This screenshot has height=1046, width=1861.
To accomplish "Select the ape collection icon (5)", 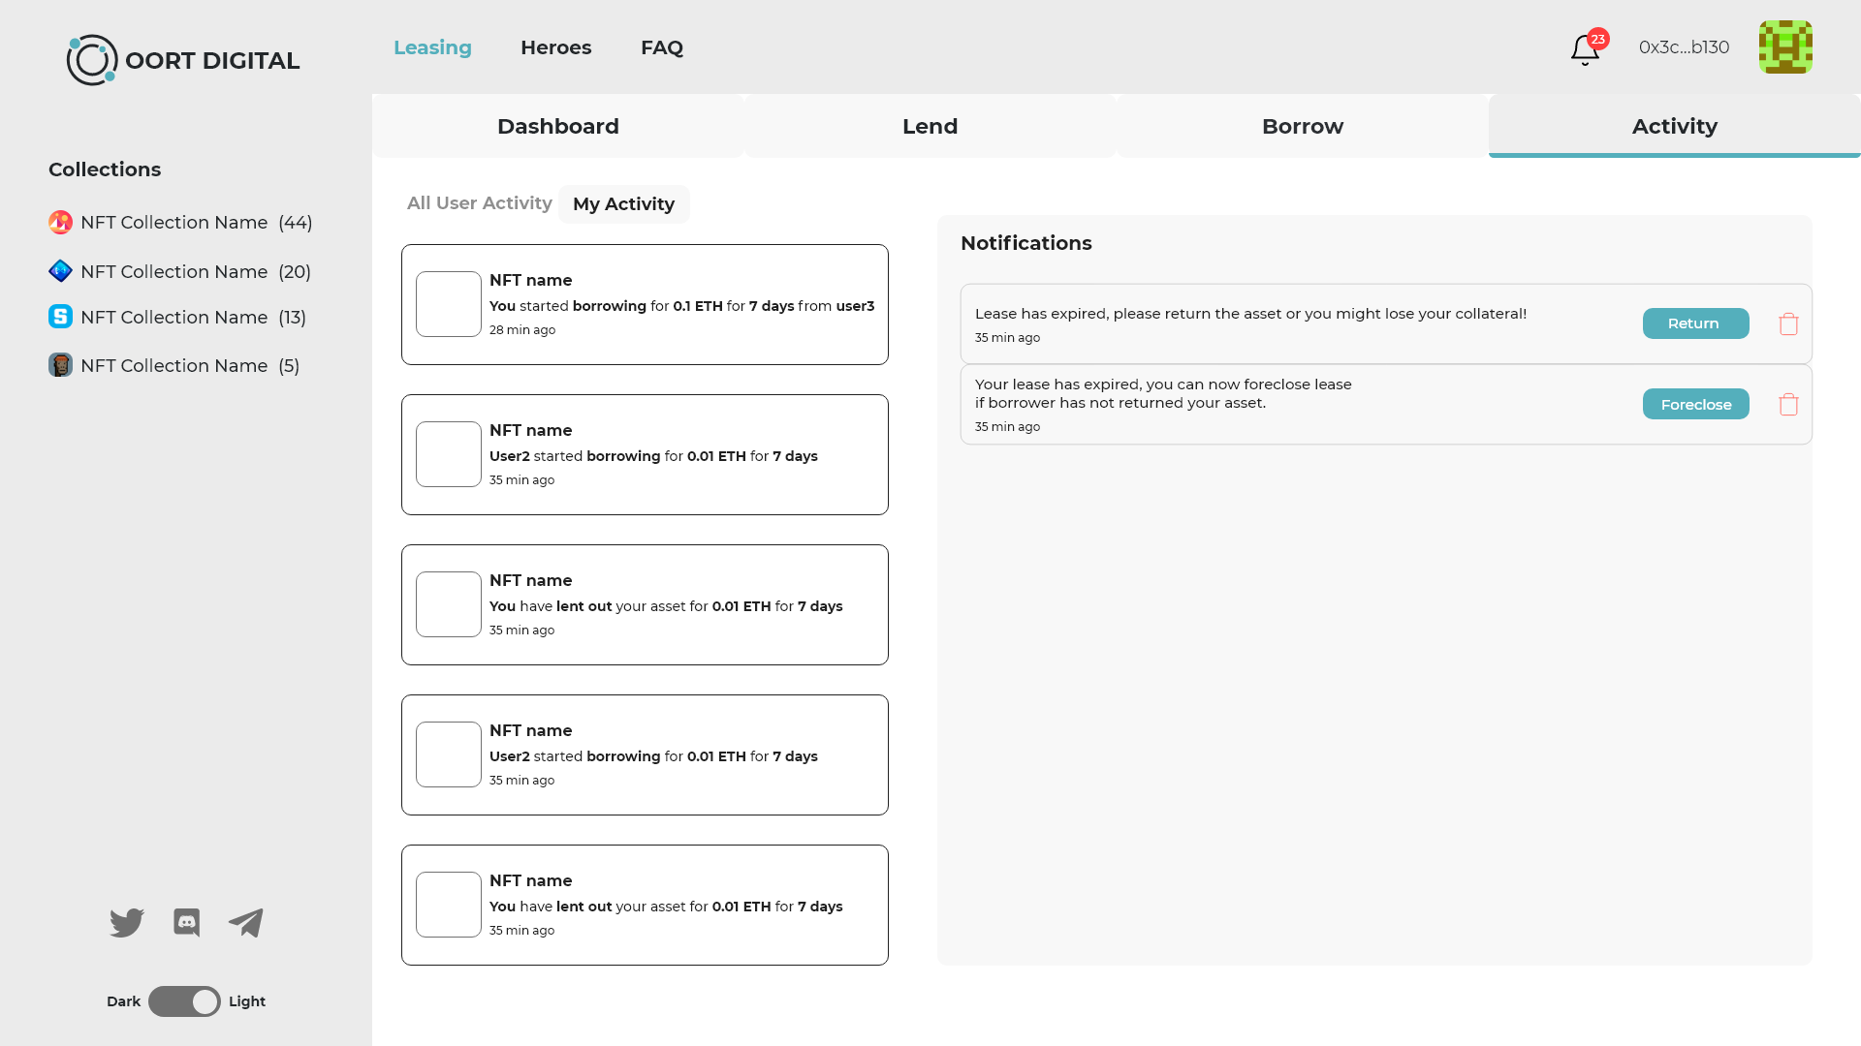I will (x=60, y=365).
